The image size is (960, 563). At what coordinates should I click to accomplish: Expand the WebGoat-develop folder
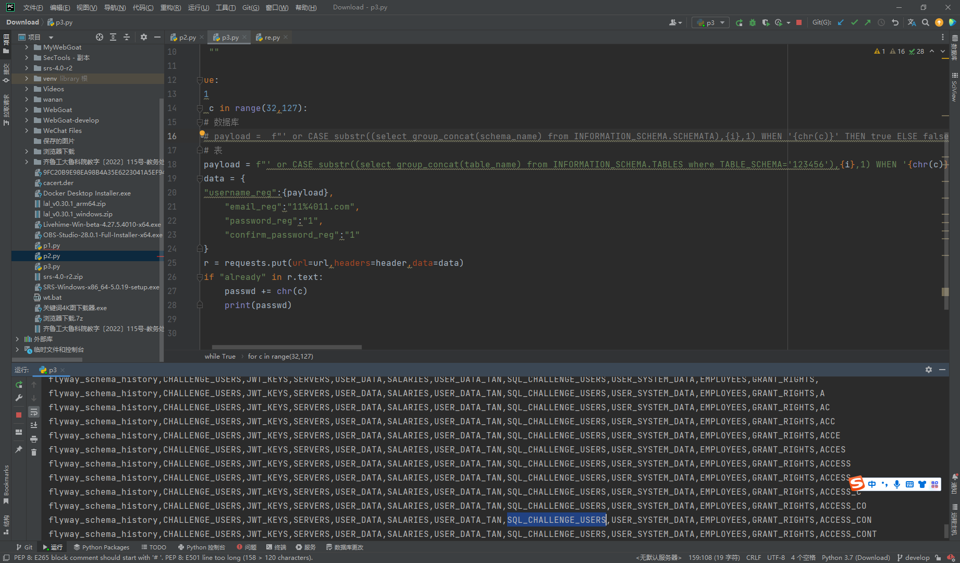point(27,120)
